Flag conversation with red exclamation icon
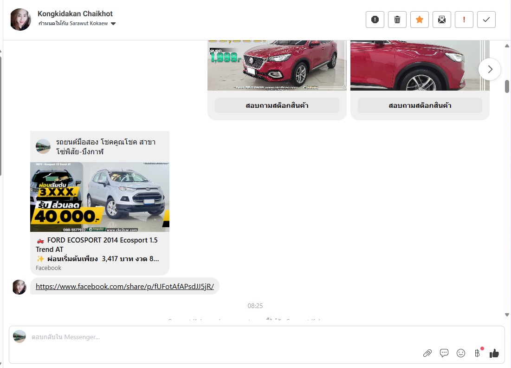The width and height of the screenshot is (511, 368). pos(464,20)
